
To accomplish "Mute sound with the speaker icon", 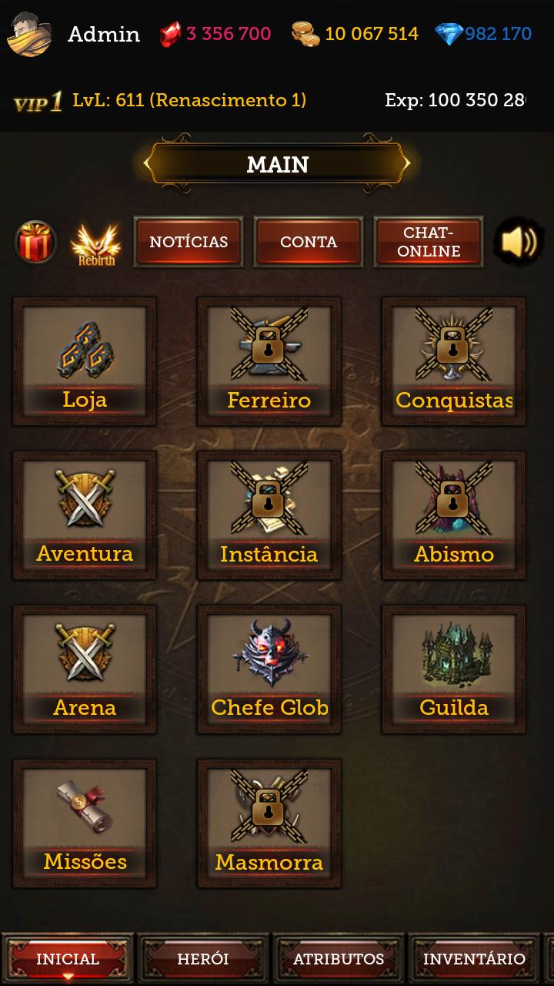I will pos(519,242).
